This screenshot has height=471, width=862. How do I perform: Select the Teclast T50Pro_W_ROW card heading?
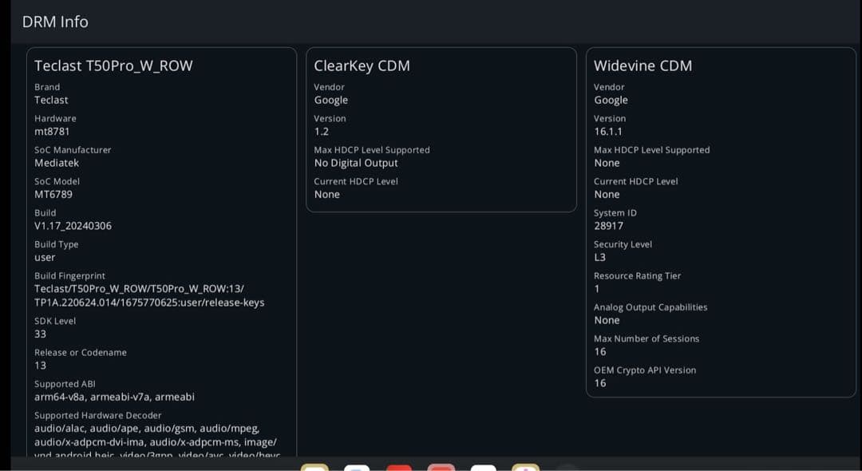[x=113, y=65]
